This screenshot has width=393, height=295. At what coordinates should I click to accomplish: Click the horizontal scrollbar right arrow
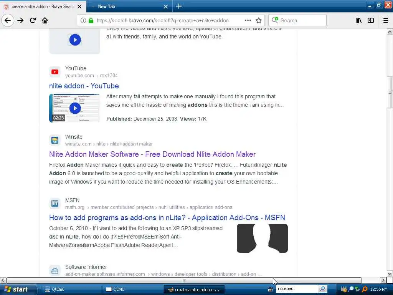click(x=383, y=280)
